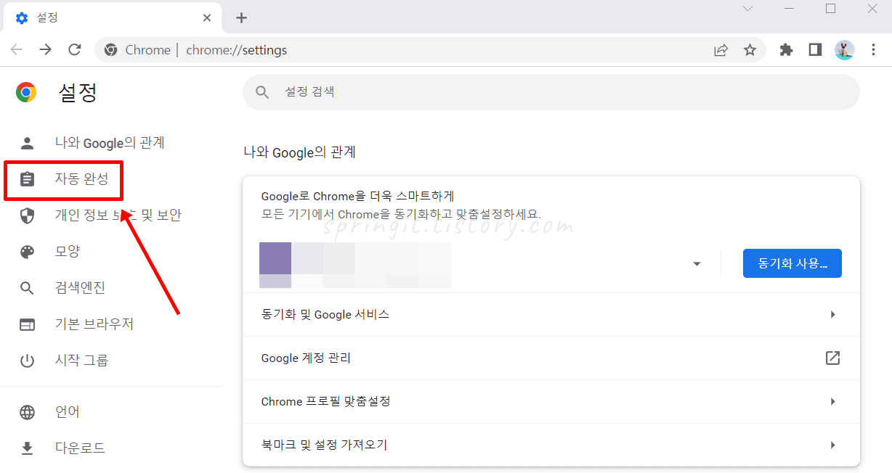Screen dimensions: 892x473
Task: Click the clipboard icon for 자동 완성
Action: pyautogui.click(x=27, y=179)
